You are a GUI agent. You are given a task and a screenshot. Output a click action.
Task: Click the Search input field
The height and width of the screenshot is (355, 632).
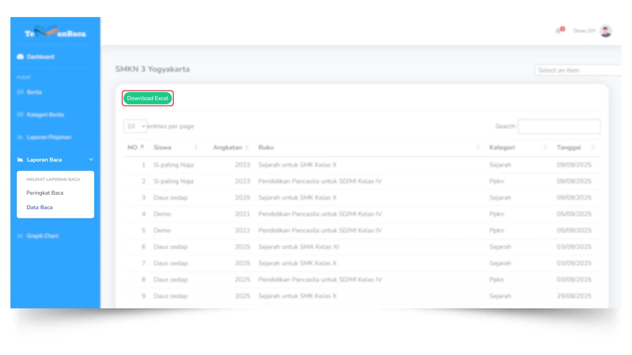click(559, 127)
